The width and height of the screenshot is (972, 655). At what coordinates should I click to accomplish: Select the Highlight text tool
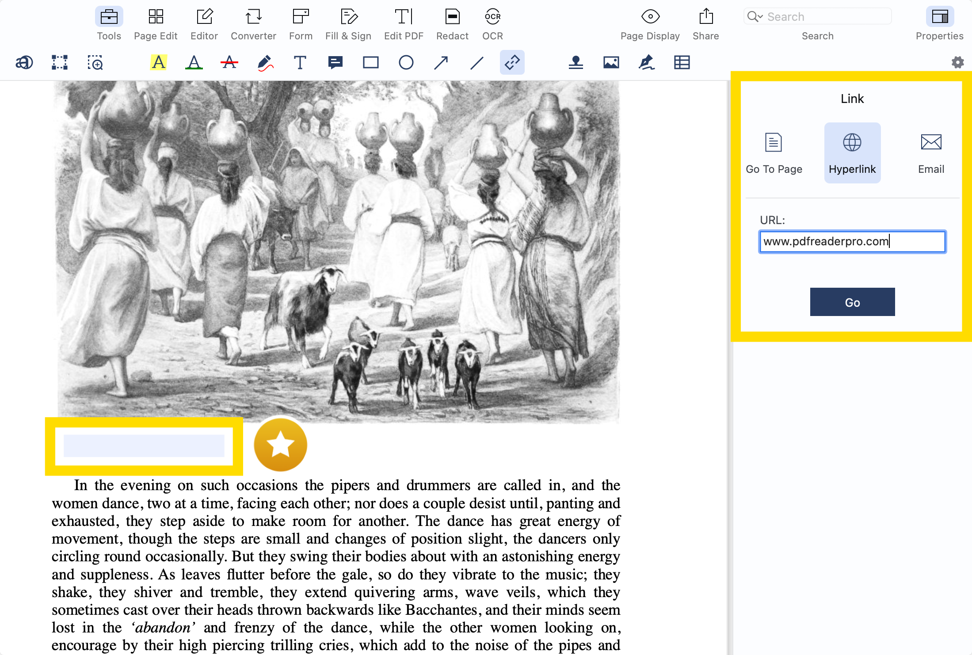click(x=158, y=62)
